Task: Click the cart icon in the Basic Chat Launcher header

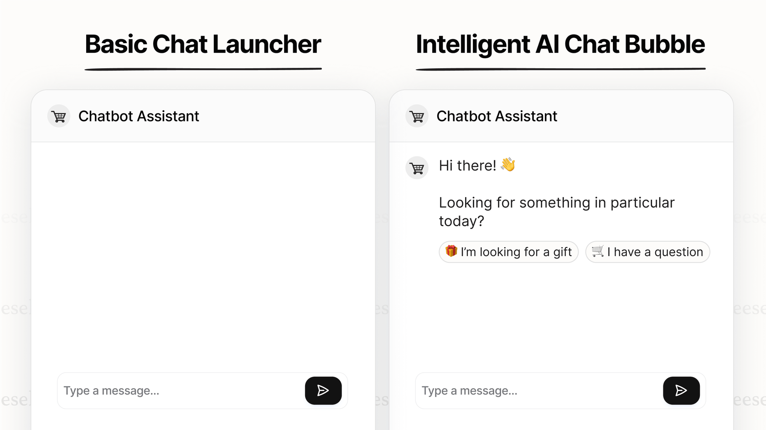Action: point(59,116)
